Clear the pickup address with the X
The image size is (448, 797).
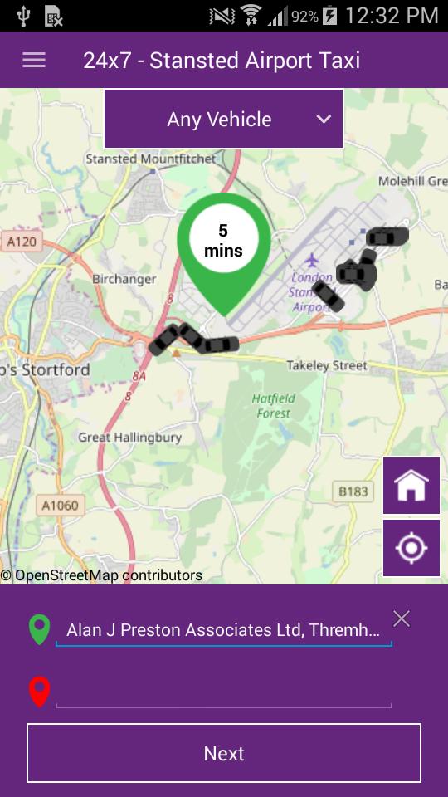pos(402,619)
